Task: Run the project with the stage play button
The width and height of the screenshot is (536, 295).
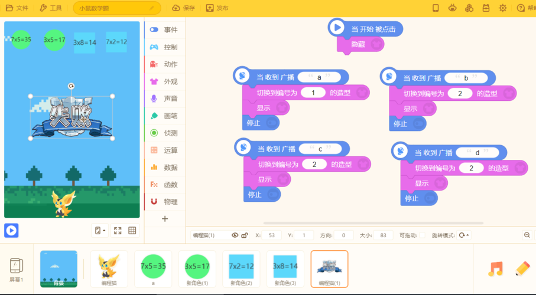Action: tap(11, 230)
